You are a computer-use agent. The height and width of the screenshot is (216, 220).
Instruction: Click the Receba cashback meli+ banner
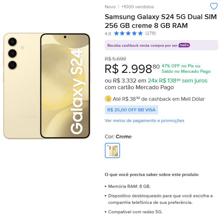click(161, 45)
